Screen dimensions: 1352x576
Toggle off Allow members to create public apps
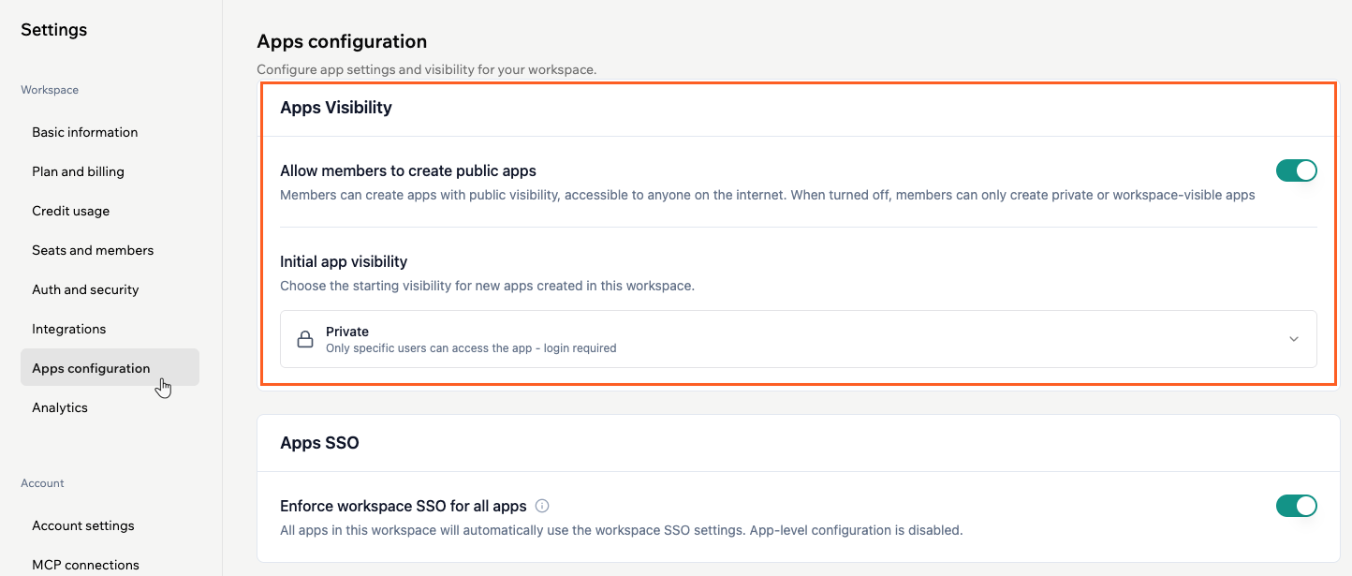click(1297, 170)
